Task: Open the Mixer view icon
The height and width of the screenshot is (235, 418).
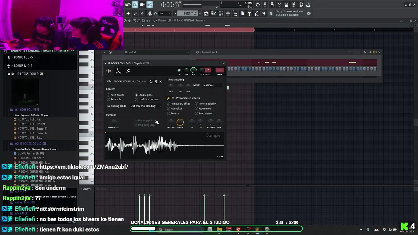Action: (x=228, y=13)
